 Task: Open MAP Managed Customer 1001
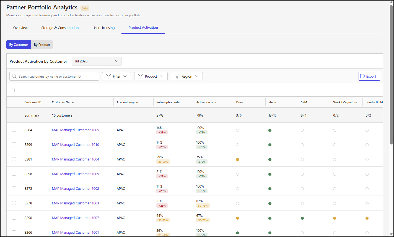click(76, 232)
